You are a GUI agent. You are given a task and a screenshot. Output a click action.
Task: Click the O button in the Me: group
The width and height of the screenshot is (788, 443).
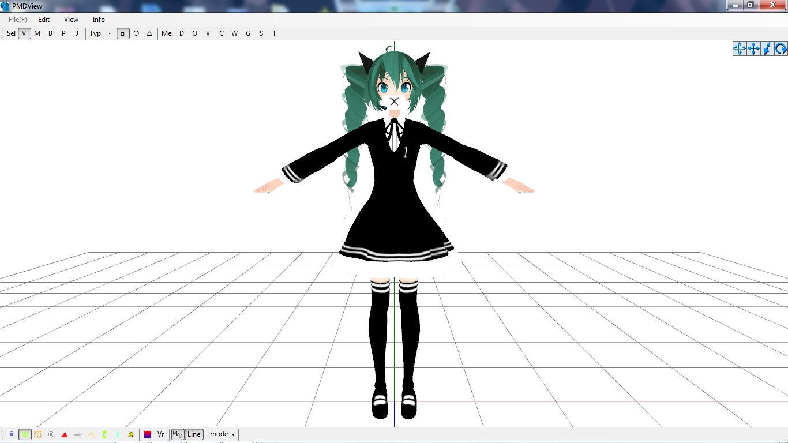point(195,33)
